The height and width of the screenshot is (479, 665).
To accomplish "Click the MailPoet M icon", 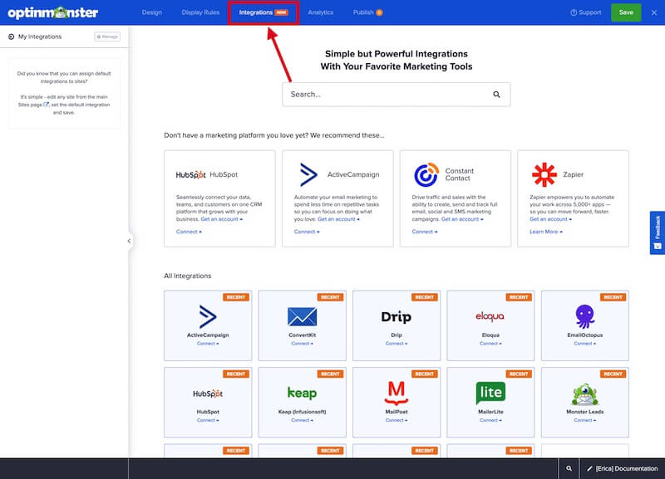I will [x=395, y=393].
